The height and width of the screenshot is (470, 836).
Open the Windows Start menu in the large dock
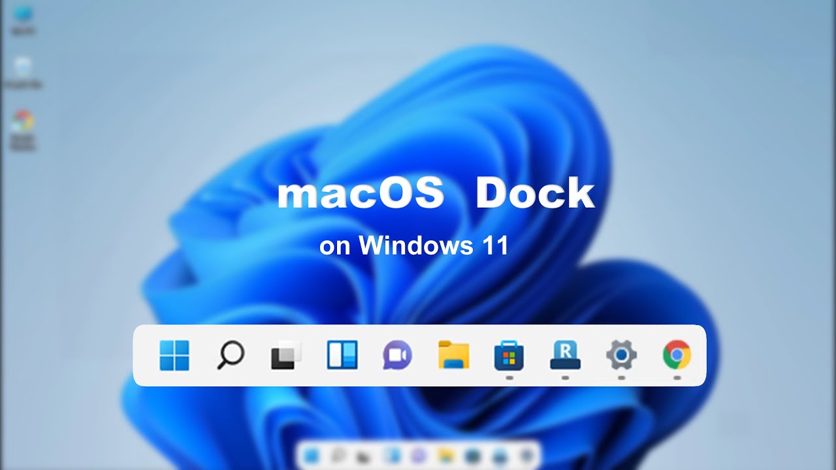(x=174, y=355)
